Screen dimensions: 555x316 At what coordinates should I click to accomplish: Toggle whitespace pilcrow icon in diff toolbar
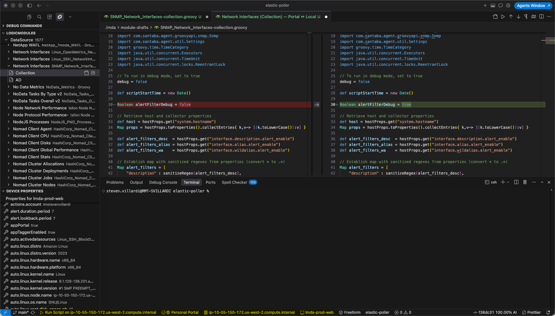tap(526, 17)
